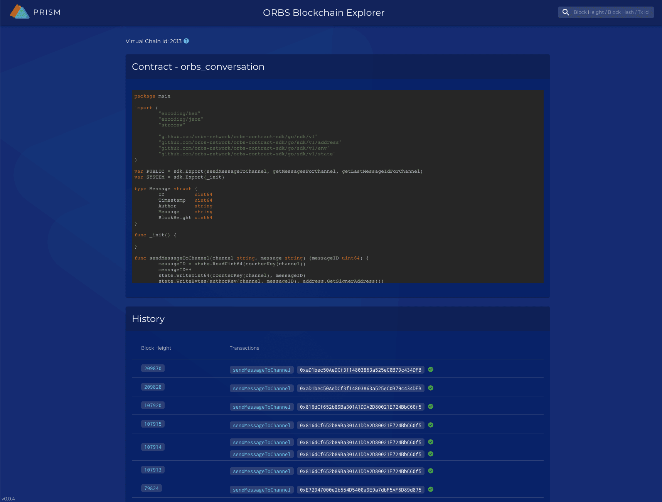Image resolution: width=662 pixels, height=502 pixels.
Task: Click the "encoding/json" import line
Action: pyautogui.click(x=181, y=120)
